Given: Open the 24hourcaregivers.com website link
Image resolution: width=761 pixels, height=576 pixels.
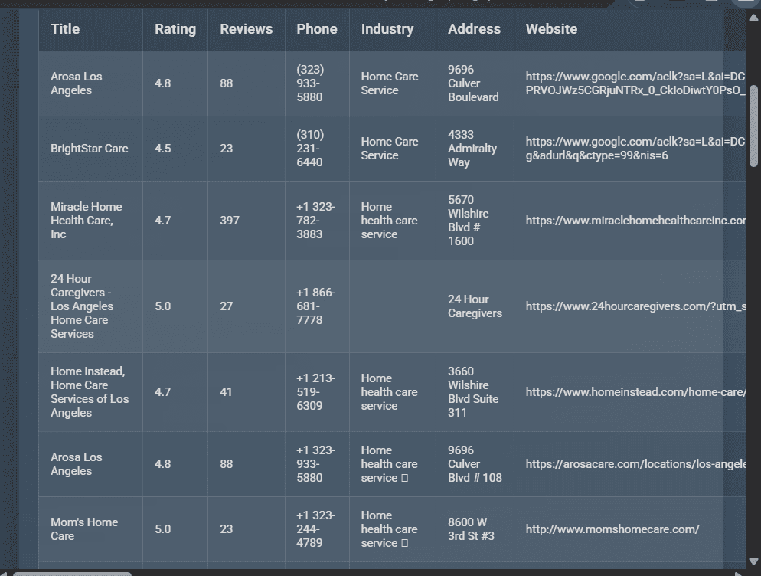Looking at the screenshot, I should (x=635, y=306).
